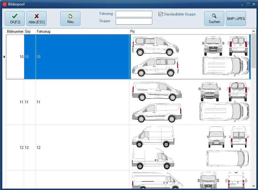
Task: Sort by the Bildnummer column header
Action: [x=15, y=31]
